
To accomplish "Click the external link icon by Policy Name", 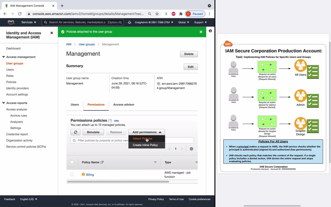I will click(102, 162).
